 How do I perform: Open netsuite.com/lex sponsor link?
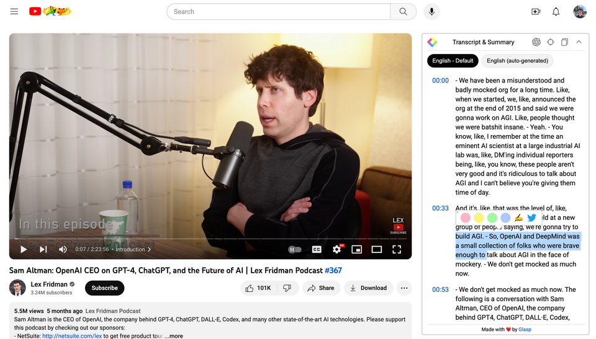(72, 336)
